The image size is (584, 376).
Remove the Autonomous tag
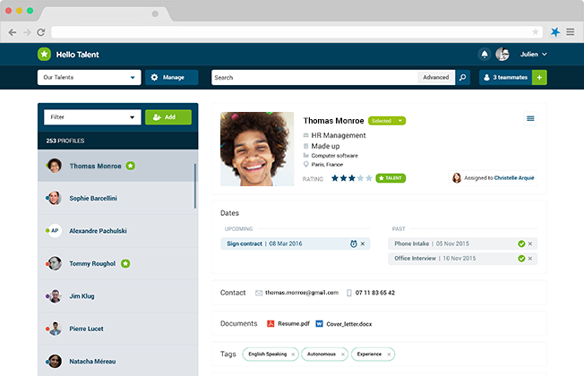[343, 355]
